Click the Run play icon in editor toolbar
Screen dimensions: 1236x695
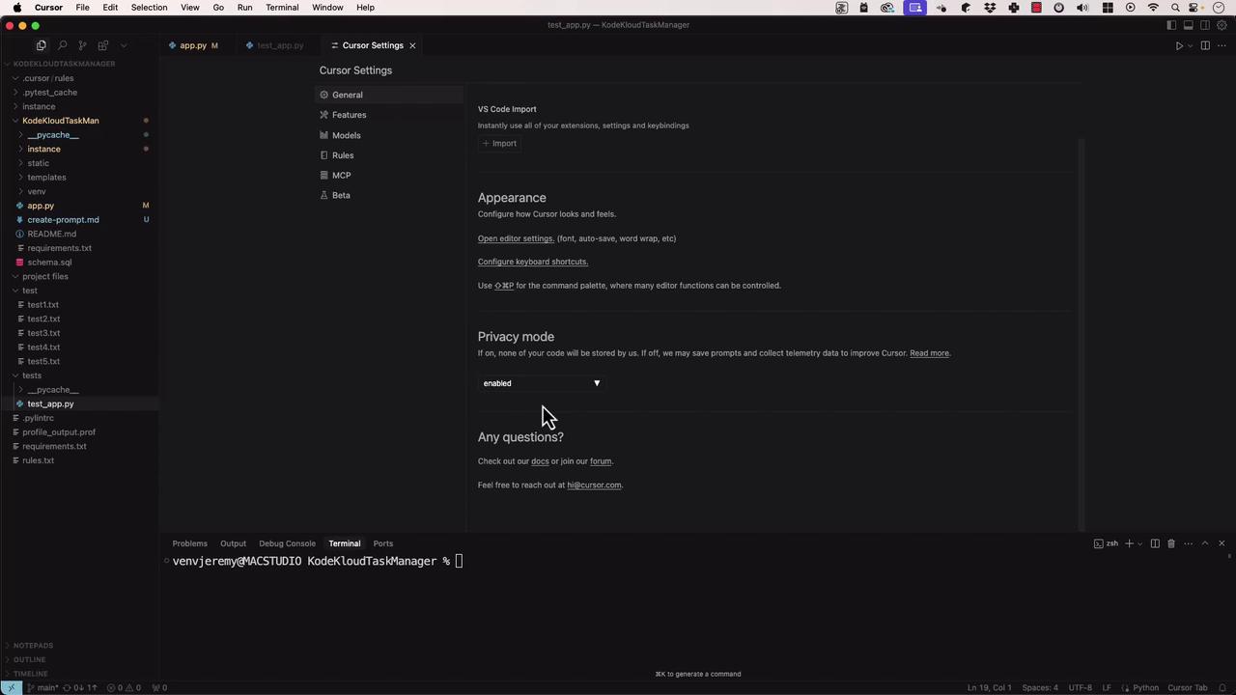click(1179, 45)
